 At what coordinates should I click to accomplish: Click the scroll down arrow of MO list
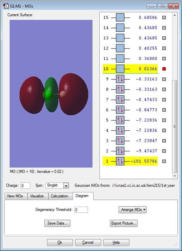point(174,176)
